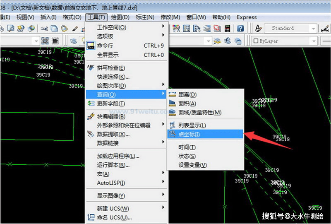Click Make Object's Layer Current icon
The height and width of the screenshot is (224, 331).
point(217,41)
